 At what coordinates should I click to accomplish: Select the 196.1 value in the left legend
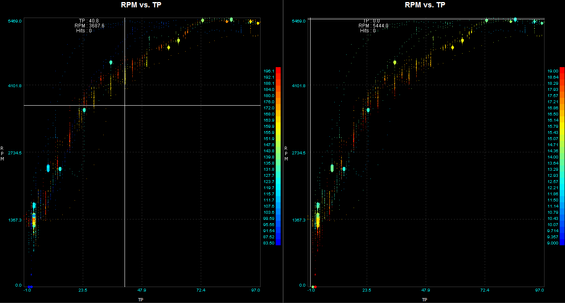(x=269, y=71)
